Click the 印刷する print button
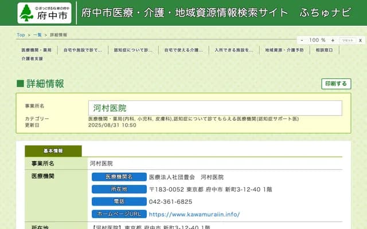The height and width of the screenshot is (229, 367). pyautogui.click(x=335, y=84)
